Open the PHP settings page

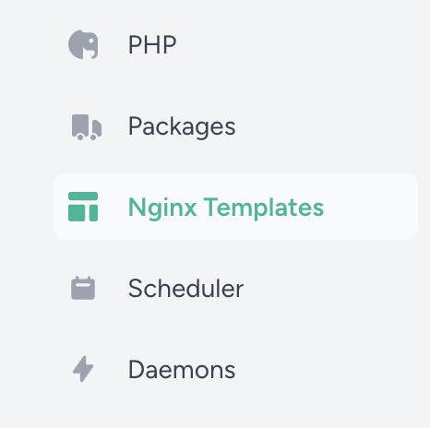(235, 44)
